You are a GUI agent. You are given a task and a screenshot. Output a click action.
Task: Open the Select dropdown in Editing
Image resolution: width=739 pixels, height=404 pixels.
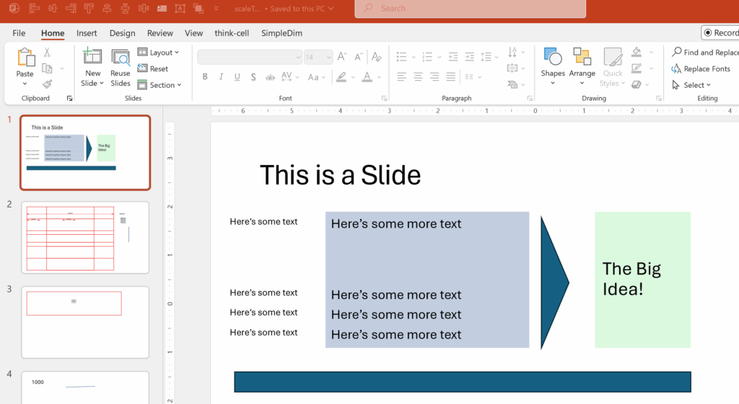[691, 85]
